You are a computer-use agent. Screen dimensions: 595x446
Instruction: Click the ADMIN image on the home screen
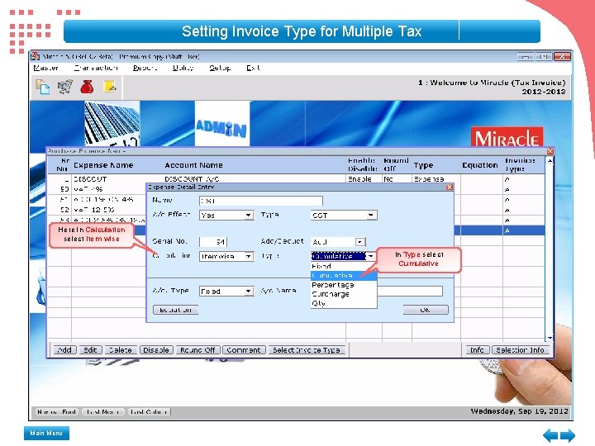222,124
